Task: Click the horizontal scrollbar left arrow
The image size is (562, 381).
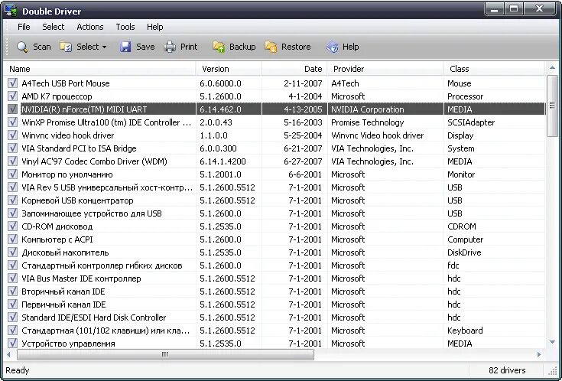Action: click(x=8, y=354)
